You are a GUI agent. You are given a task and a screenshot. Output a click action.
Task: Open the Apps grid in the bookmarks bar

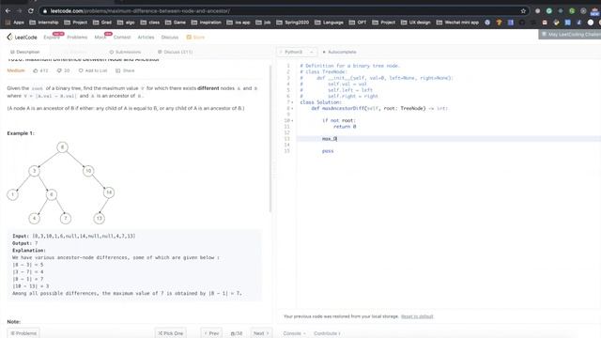[x=15, y=23]
